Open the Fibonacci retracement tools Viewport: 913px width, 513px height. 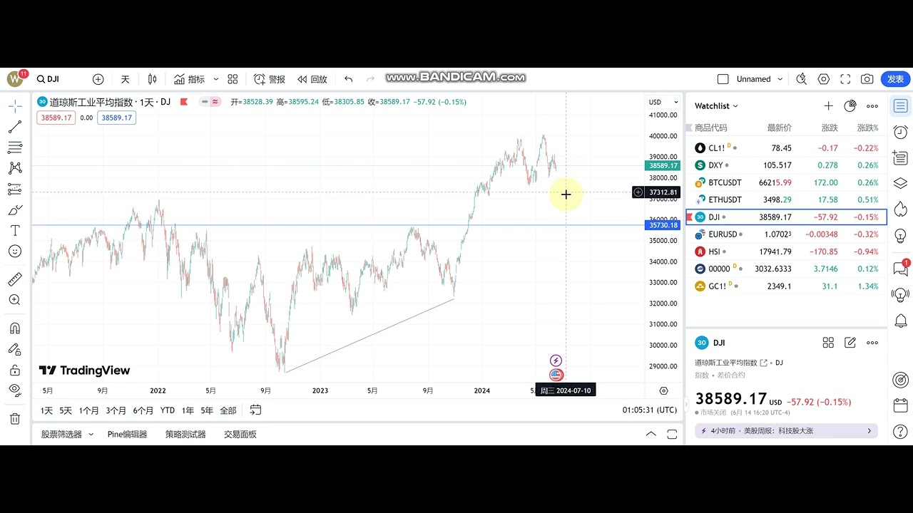pyautogui.click(x=15, y=147)
